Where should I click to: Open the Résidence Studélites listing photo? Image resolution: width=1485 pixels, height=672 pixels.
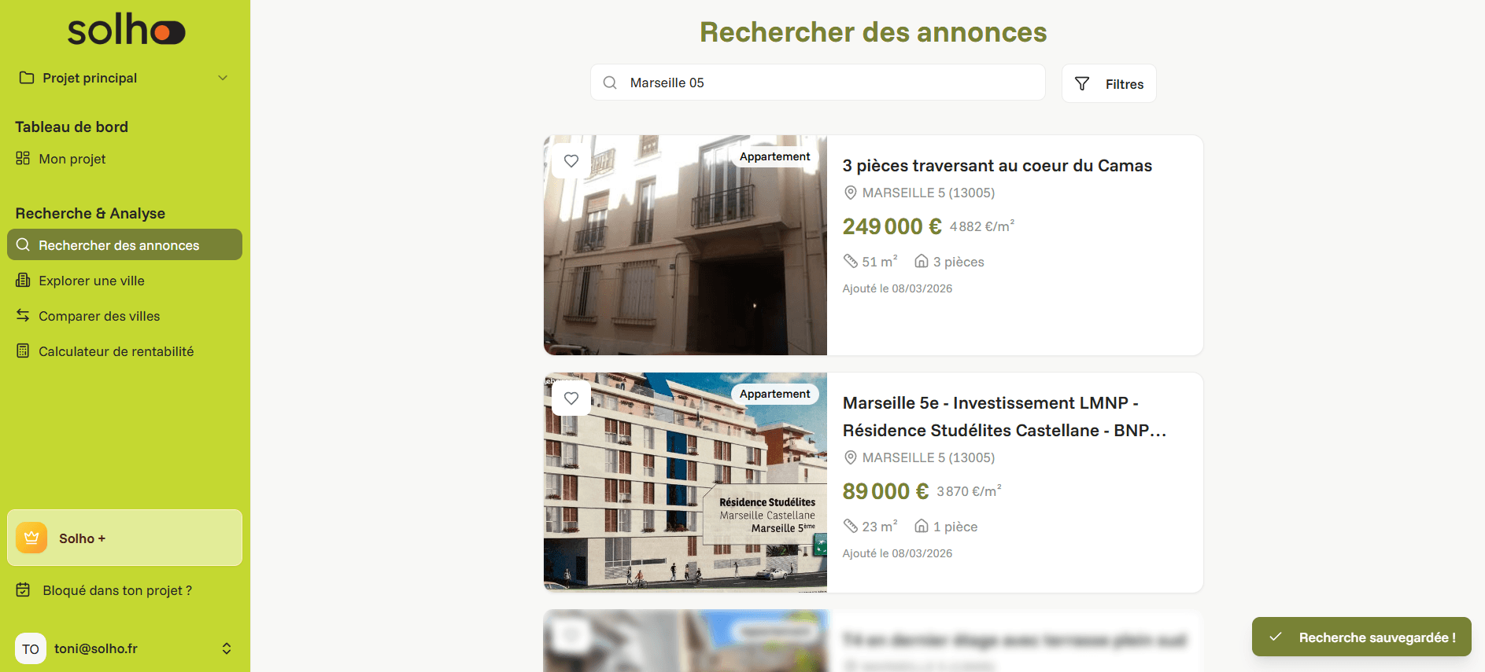pyautogui.click(x=685, y=483)
